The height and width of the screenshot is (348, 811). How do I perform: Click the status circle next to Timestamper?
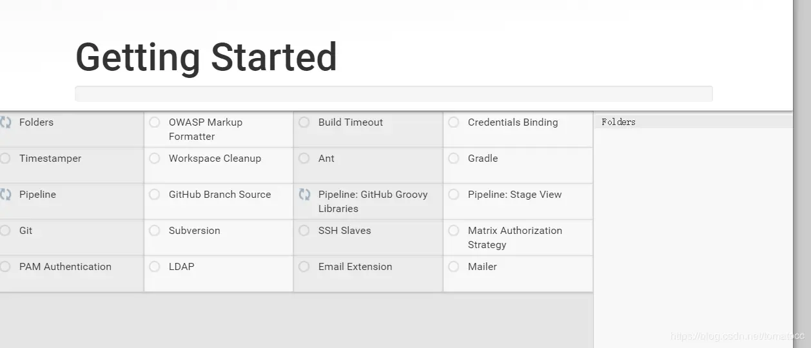click(5, 159)
